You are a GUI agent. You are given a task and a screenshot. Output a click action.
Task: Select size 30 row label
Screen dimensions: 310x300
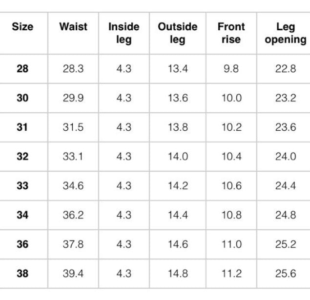coord(22,98)
